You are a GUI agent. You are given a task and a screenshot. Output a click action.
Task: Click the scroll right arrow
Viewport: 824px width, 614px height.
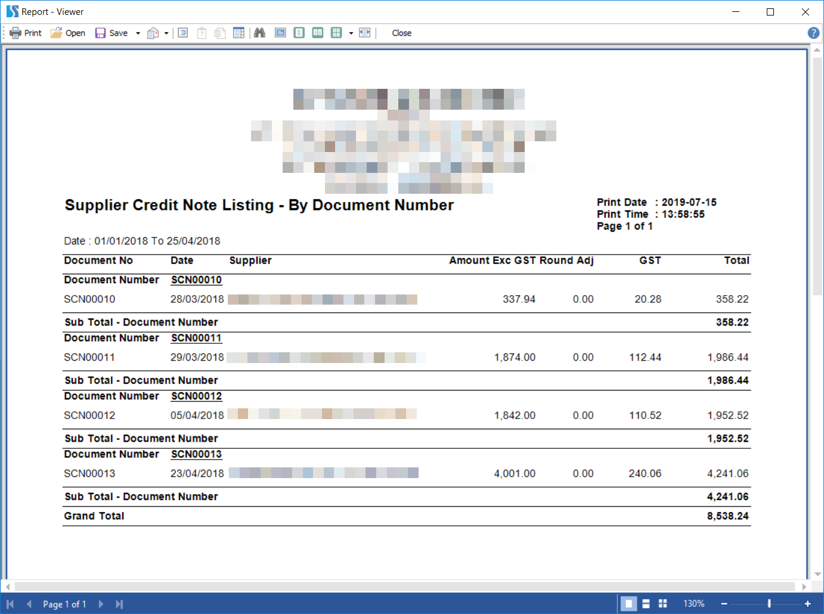(804, 587)
